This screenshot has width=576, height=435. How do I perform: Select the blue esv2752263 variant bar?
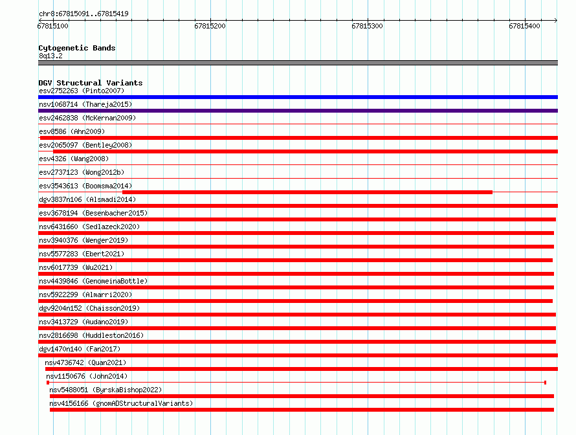[298, 97]
